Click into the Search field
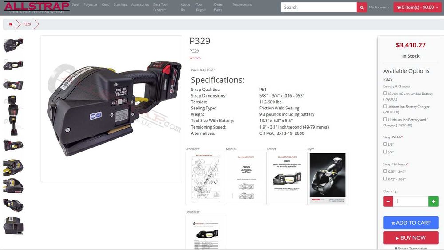The height and width of the screenshot is (250, 444). point(318,8)
